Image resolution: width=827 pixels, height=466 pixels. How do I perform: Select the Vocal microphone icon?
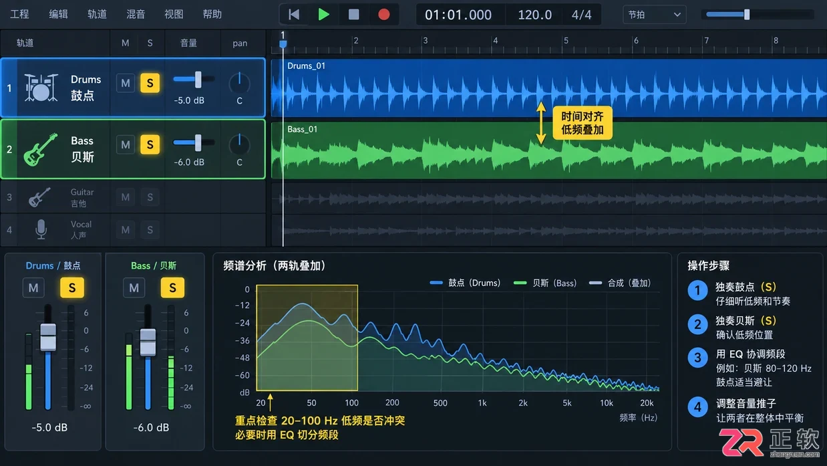click(x=41, y=229)
